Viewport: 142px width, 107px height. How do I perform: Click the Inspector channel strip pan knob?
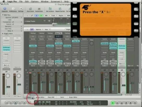(x=8, y=76)
